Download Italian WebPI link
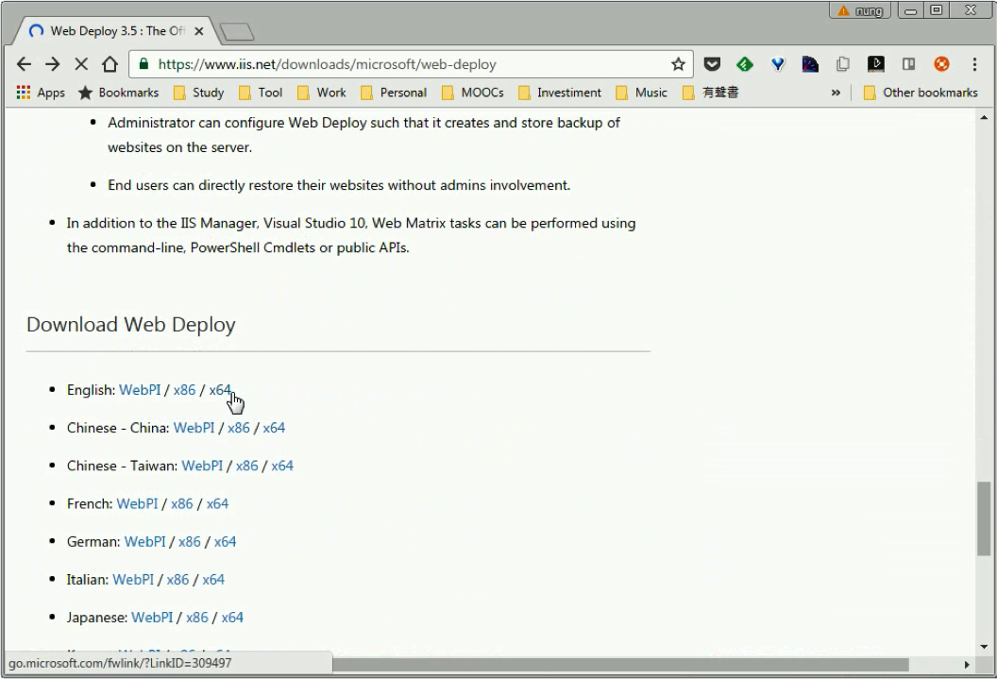997x679 pixels. (133, 580)
